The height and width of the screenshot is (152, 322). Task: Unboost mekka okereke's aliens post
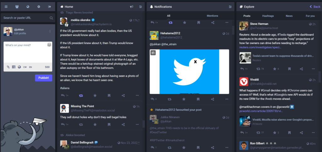pos(81,95)
